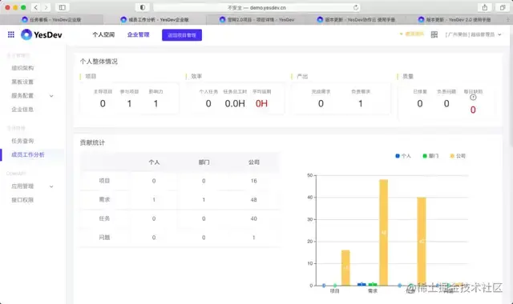This screenshot has height=304, width=513.
Task: Toggle the blue 个人 legend swatch
Action: (398, 156)
